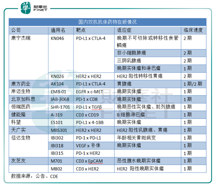This screenshot has width=216, height=185.
Task: Select target PD-1 x CD8
Action: [x=87, y=99]
